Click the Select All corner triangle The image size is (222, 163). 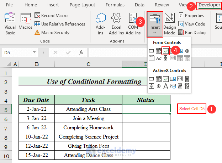point(9,64)
